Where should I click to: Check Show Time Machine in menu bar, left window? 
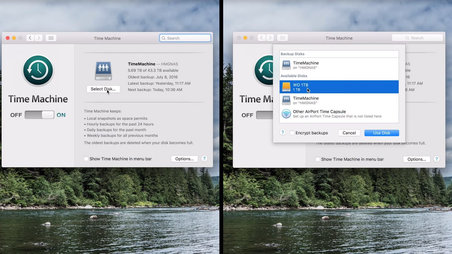pos(86,159)
